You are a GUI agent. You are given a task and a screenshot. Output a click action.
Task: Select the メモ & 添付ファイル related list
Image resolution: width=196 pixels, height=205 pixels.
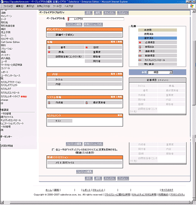(x=85, y=163)
